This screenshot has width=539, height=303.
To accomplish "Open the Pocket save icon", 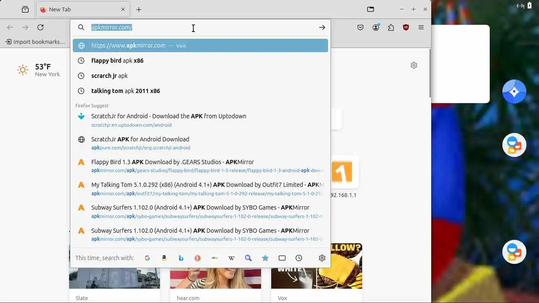I will 360,27.
